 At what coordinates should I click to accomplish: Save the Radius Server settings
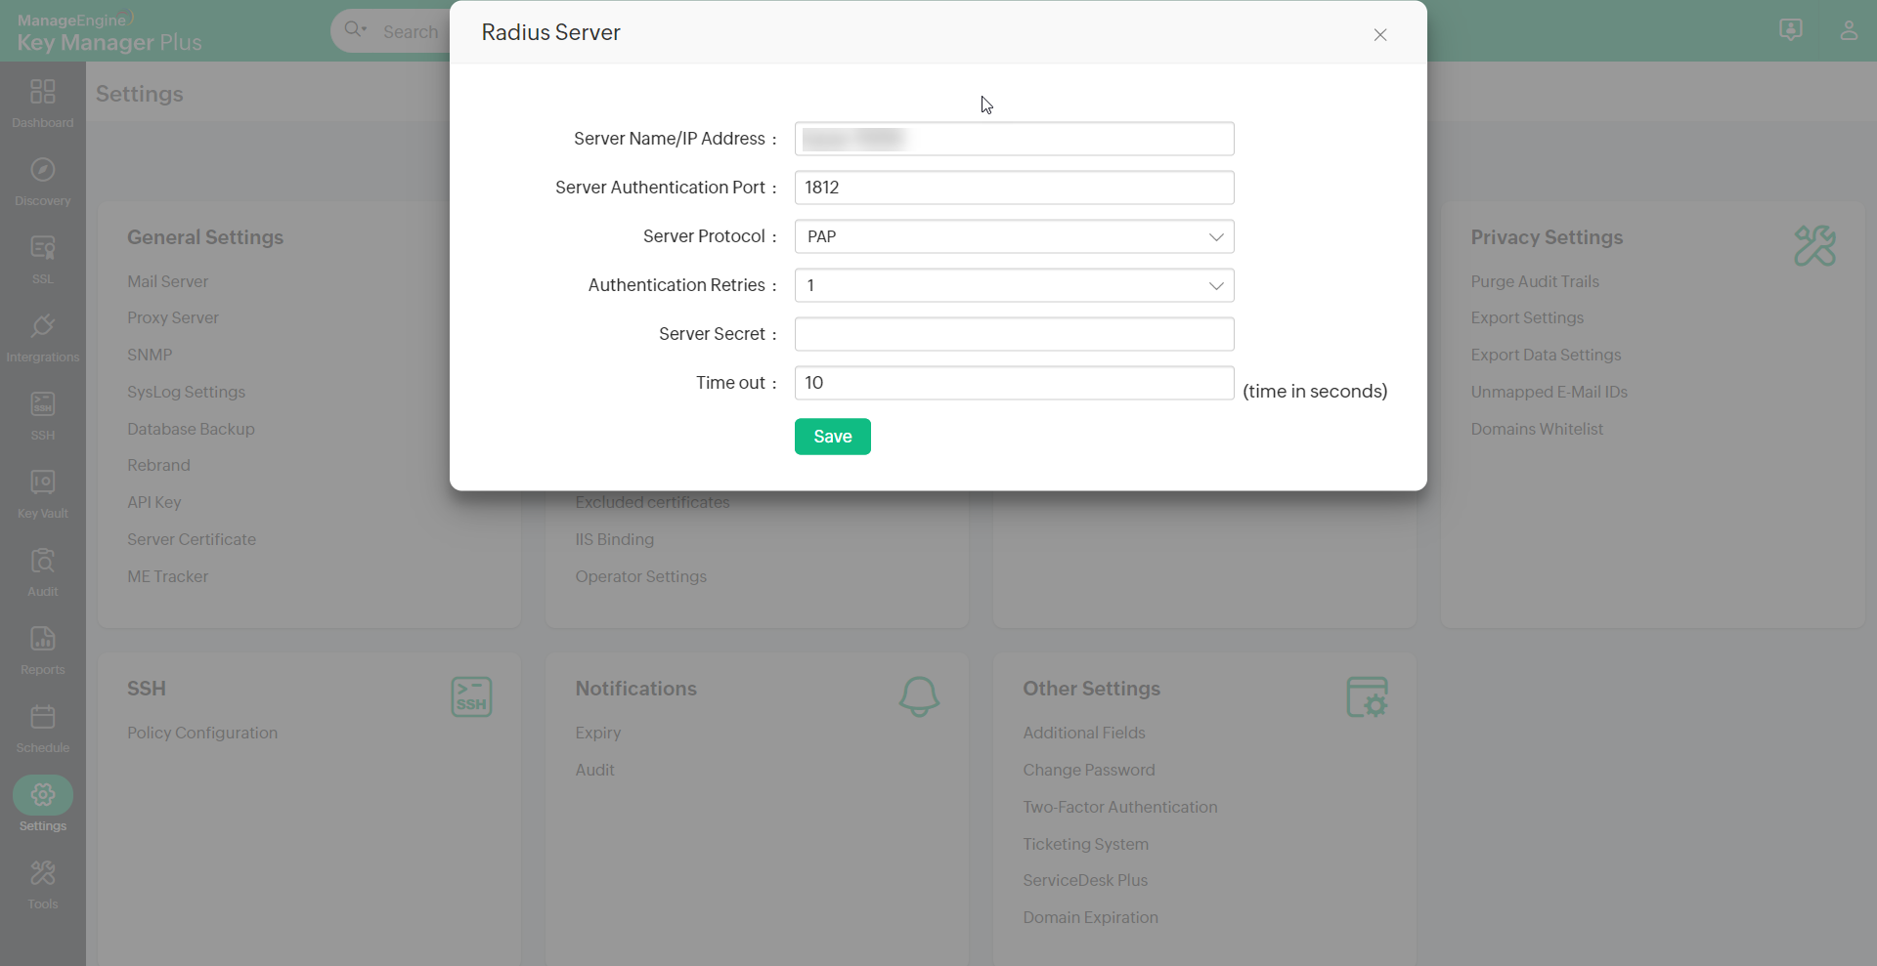coord(832,437)
